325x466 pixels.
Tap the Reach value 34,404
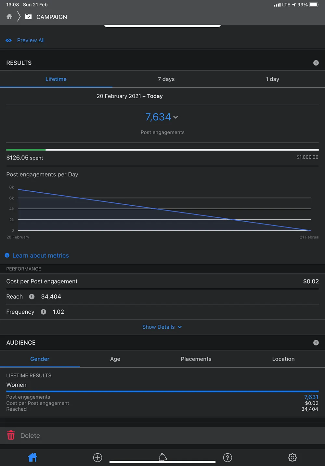[51, 296]
